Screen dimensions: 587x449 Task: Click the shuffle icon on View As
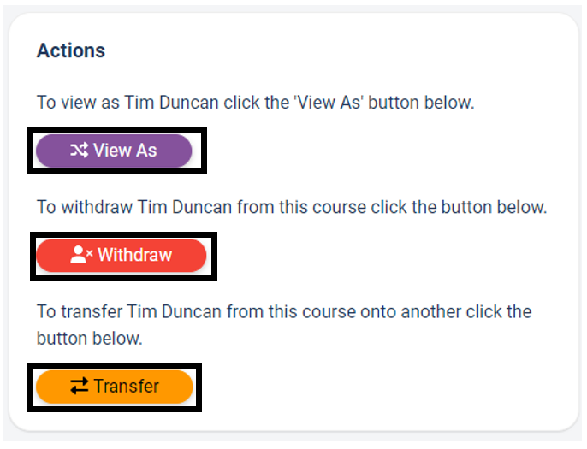coord(79,151)
